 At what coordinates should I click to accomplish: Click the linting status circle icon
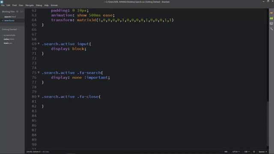254,152
